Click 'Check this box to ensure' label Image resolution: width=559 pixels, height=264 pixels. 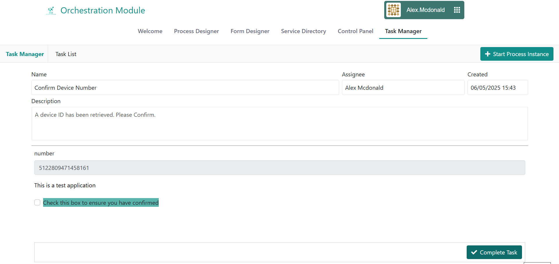point(101,203)
